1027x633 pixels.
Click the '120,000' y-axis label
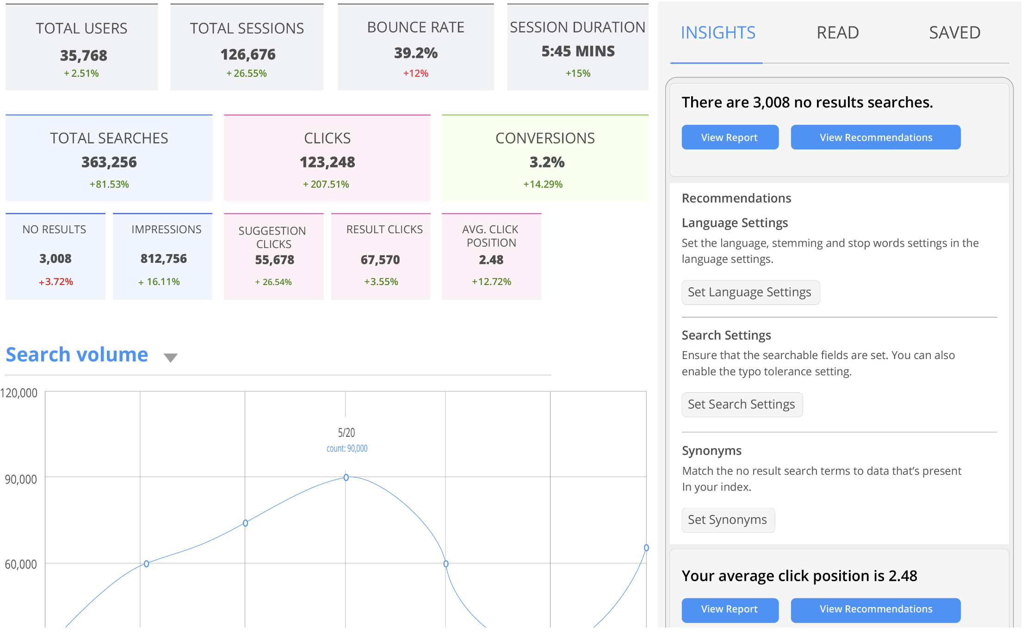pos(19,393)
